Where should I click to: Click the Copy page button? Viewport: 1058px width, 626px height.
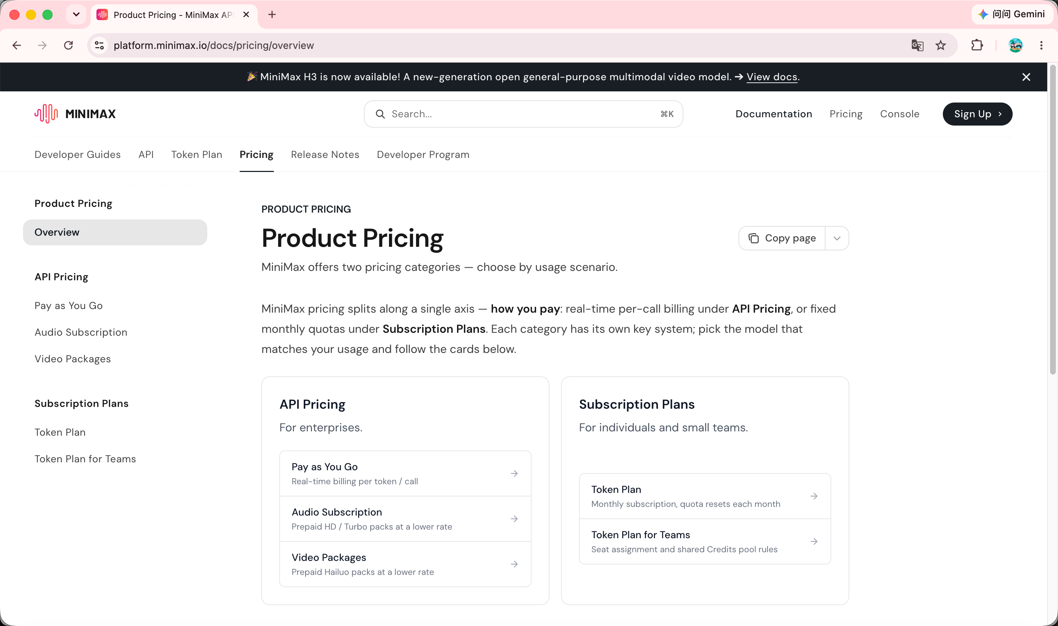(x=782, y=238)
